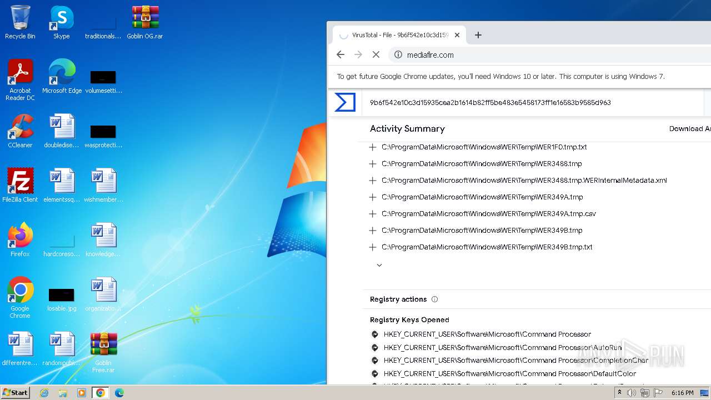Image resolution: width=711 pixels, height=400 pixels.
Task: Open the wasprotecti desktop file
Action: (103, 136)
